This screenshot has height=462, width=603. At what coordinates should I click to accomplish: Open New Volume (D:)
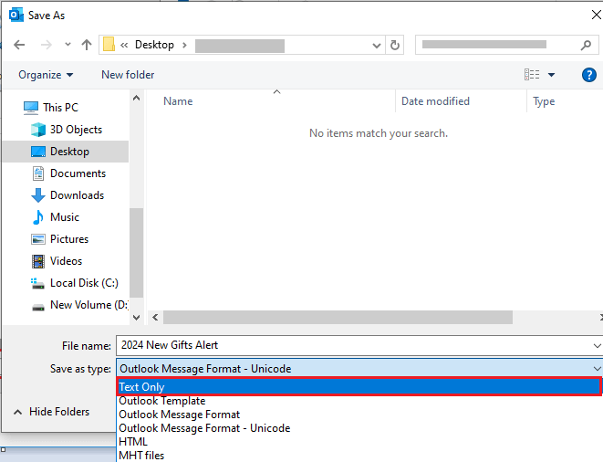coord(89,305)
